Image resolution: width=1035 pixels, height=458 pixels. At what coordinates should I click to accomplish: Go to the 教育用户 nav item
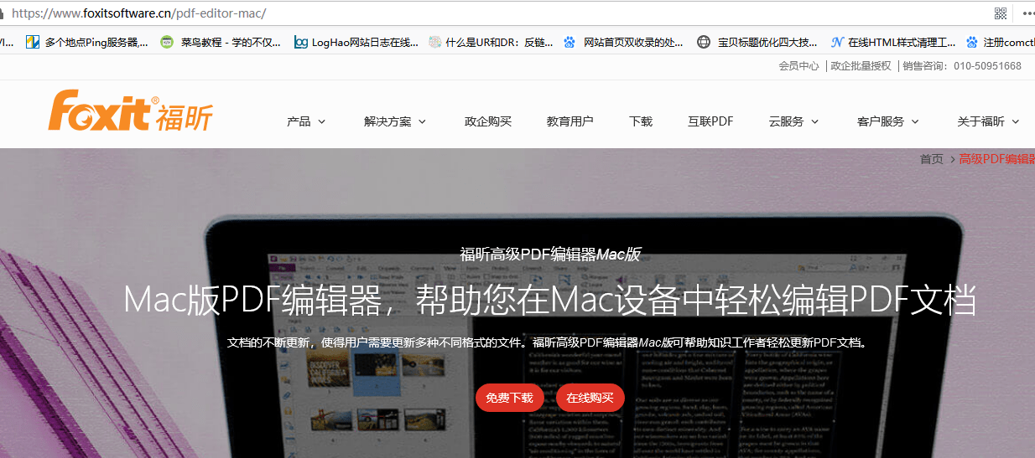pyautogui.click(x=570, y=121)
